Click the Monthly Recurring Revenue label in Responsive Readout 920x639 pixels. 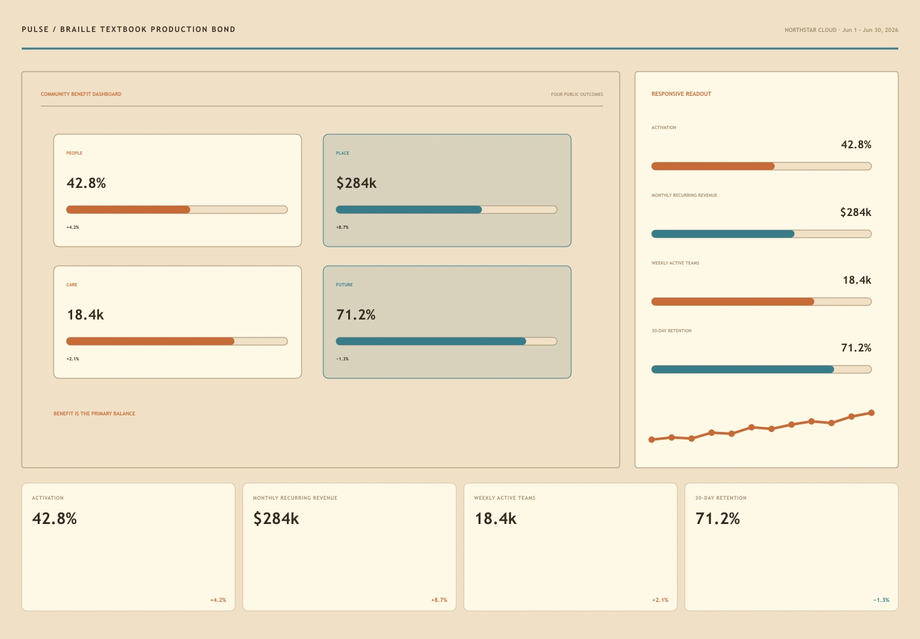pyautogui.click(x=684, y=196)
